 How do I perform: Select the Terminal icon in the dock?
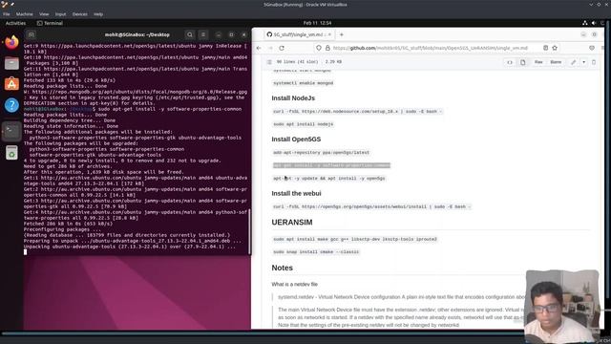tap(11, 131)
